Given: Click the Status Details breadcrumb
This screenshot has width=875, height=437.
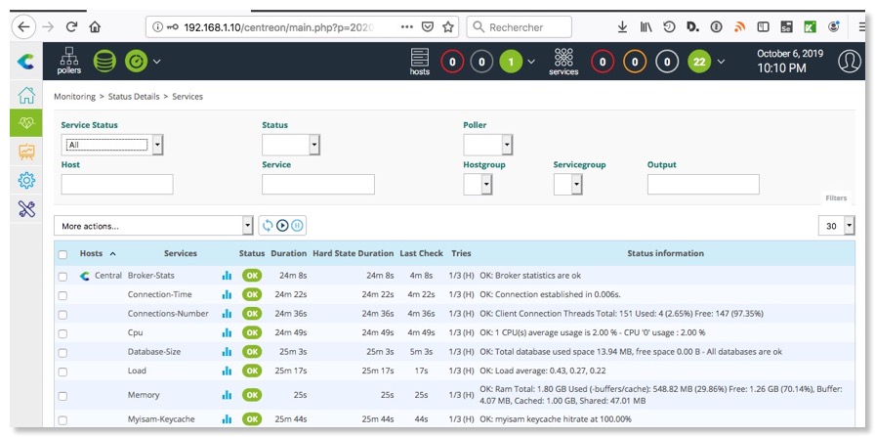Looking at the screenshot, I should click(x=135, y=97).
